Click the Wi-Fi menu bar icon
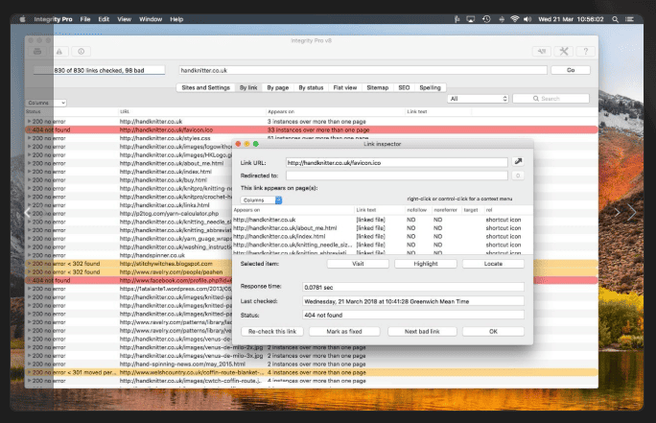This screenshot has height=423, width=656. point(514,19)
